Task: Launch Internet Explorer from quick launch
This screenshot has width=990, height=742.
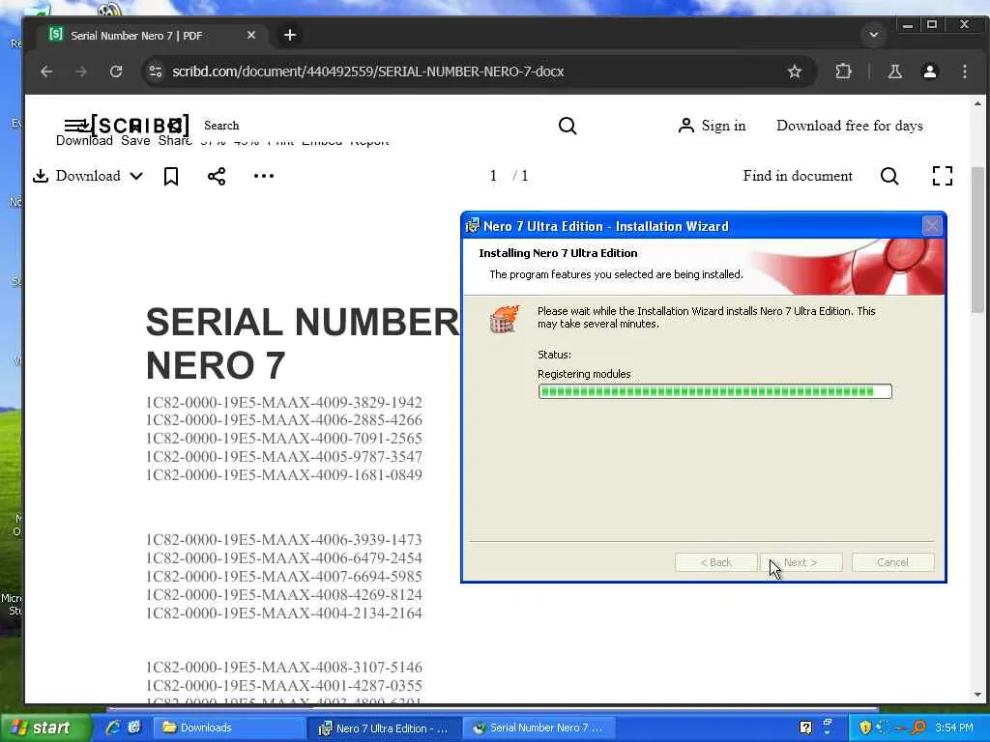Action: pyautogui.click(x=114, y=728)
